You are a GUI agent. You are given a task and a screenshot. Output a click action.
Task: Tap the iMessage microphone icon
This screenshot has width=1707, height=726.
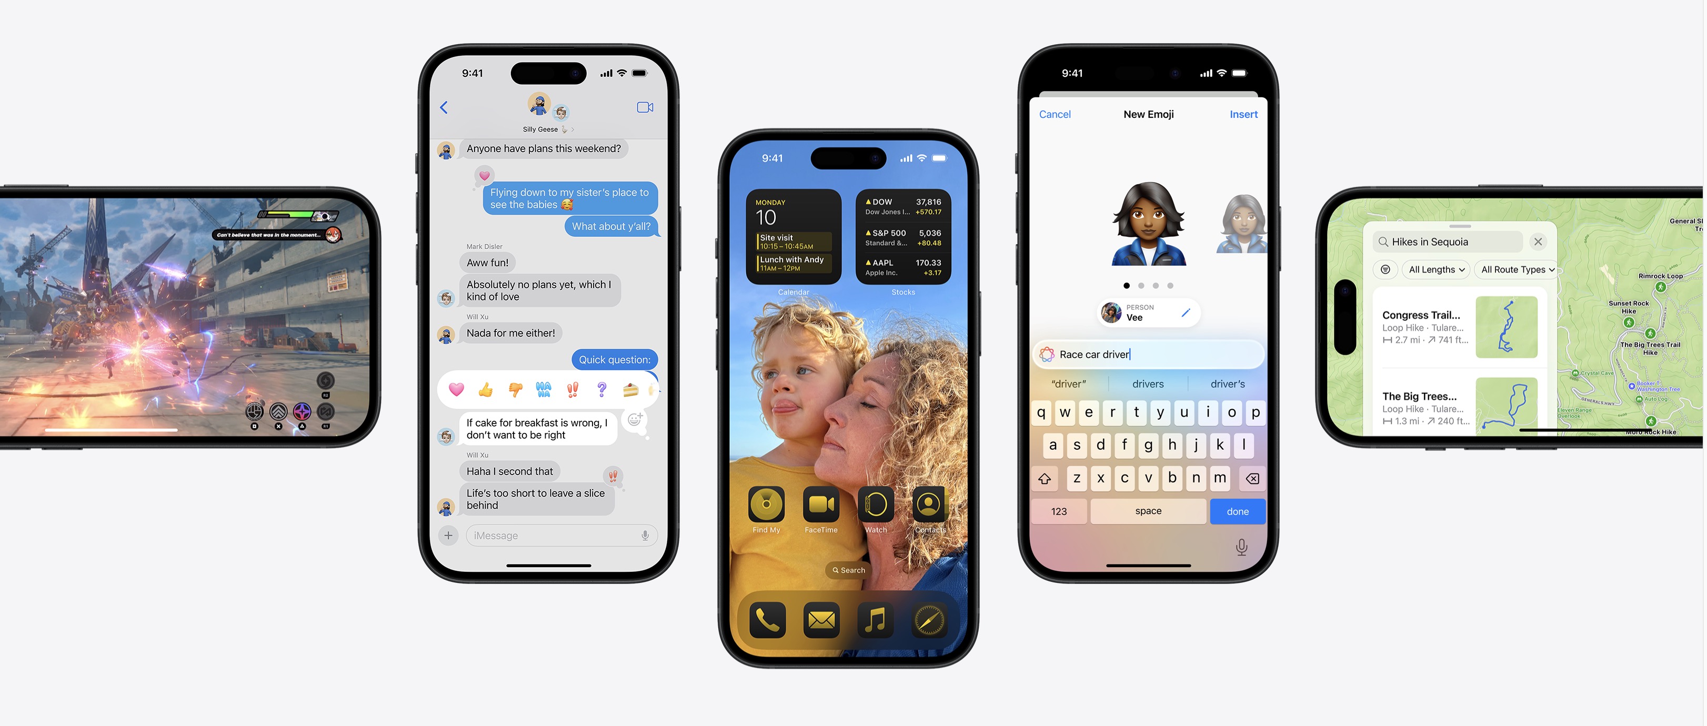[x=642, y=535]
